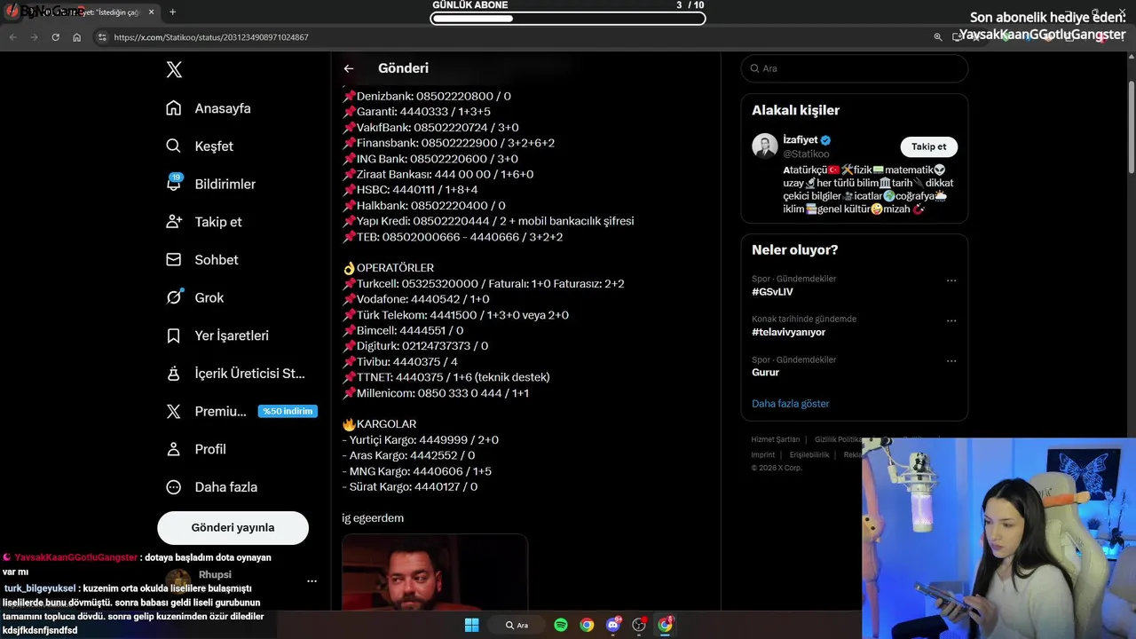Open #GSvLIV trending topic
1136x639 pixels.
[772, 292]
